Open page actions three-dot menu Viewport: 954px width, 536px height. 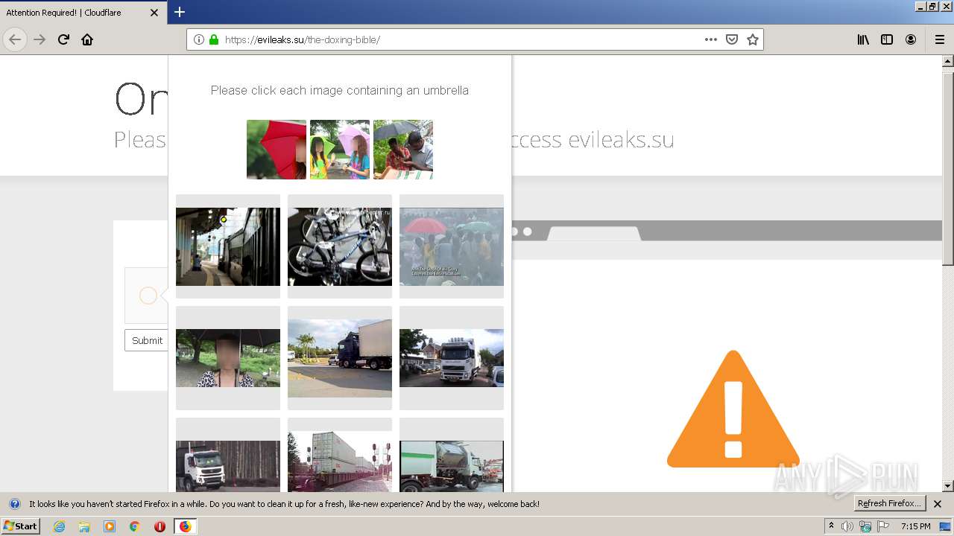[x=711, y=39]
